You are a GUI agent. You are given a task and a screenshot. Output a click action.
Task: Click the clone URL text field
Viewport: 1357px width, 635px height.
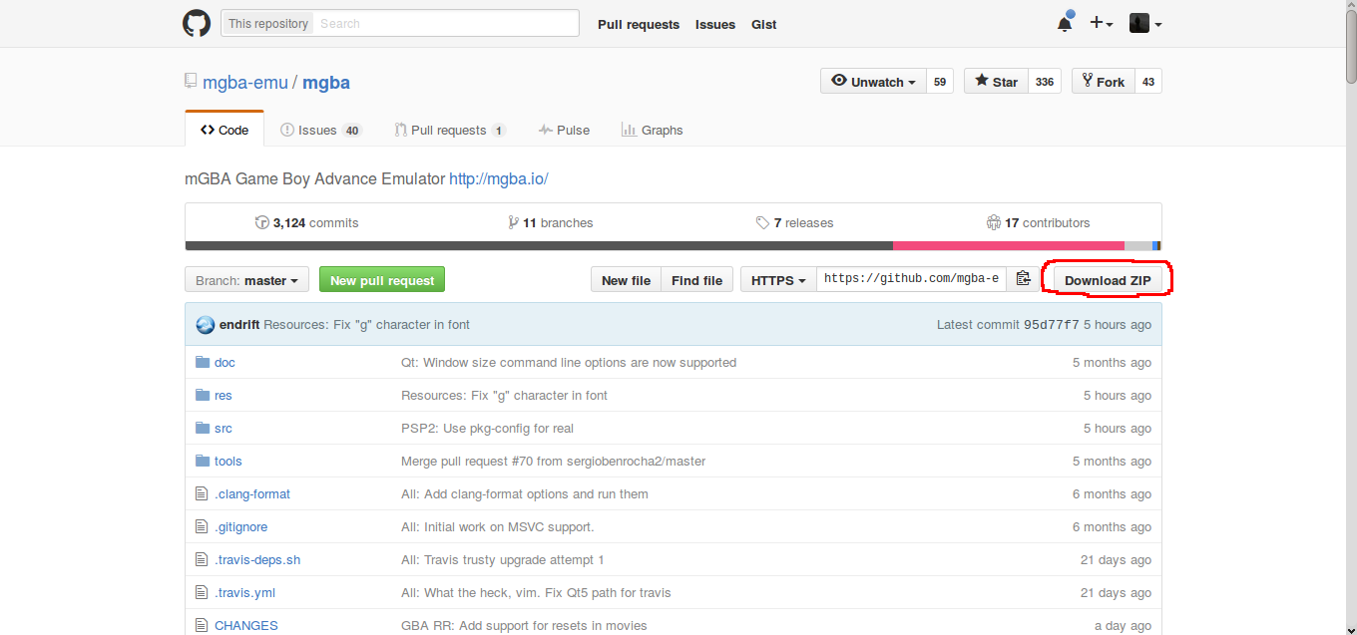coord(911,279)
